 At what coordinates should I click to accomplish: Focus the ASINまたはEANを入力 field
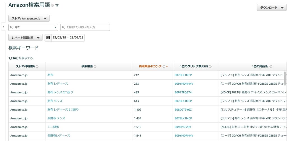pyautogui.click(x=85, y=27)
